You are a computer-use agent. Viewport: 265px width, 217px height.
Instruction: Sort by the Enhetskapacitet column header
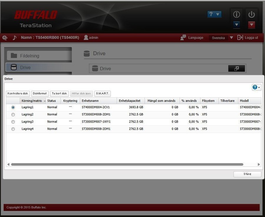130,101
